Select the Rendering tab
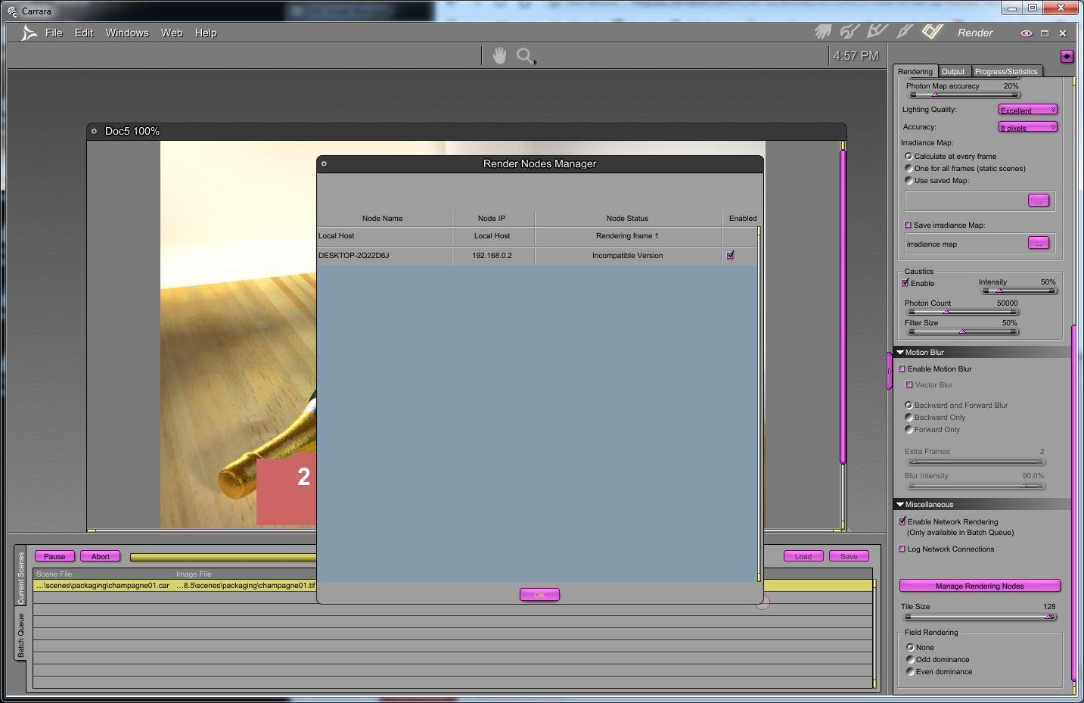The width and height of the screenshot is (1084, 703). pyautogui.click(x=915, y=71)
